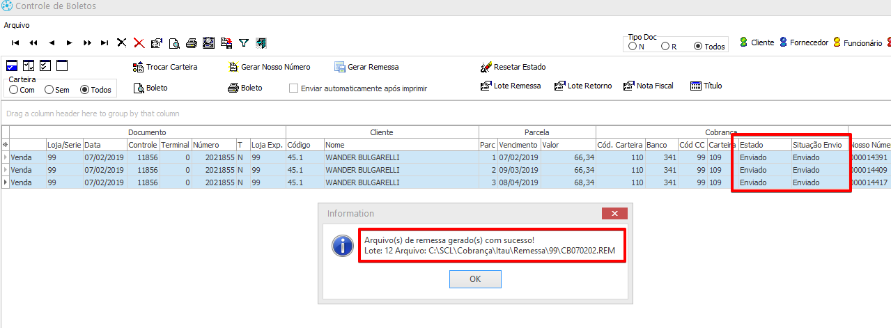Click the value 68,34 cell
The image size is (891, 328).
click(568, 182)
